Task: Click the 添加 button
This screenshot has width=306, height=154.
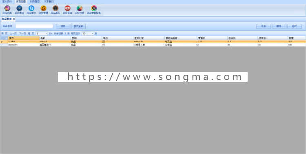Action: click(x=264, y=26)
